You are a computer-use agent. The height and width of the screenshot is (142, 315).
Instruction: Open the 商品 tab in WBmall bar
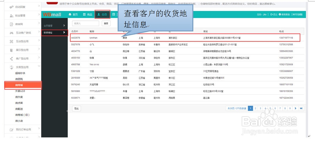pos(88,14)
